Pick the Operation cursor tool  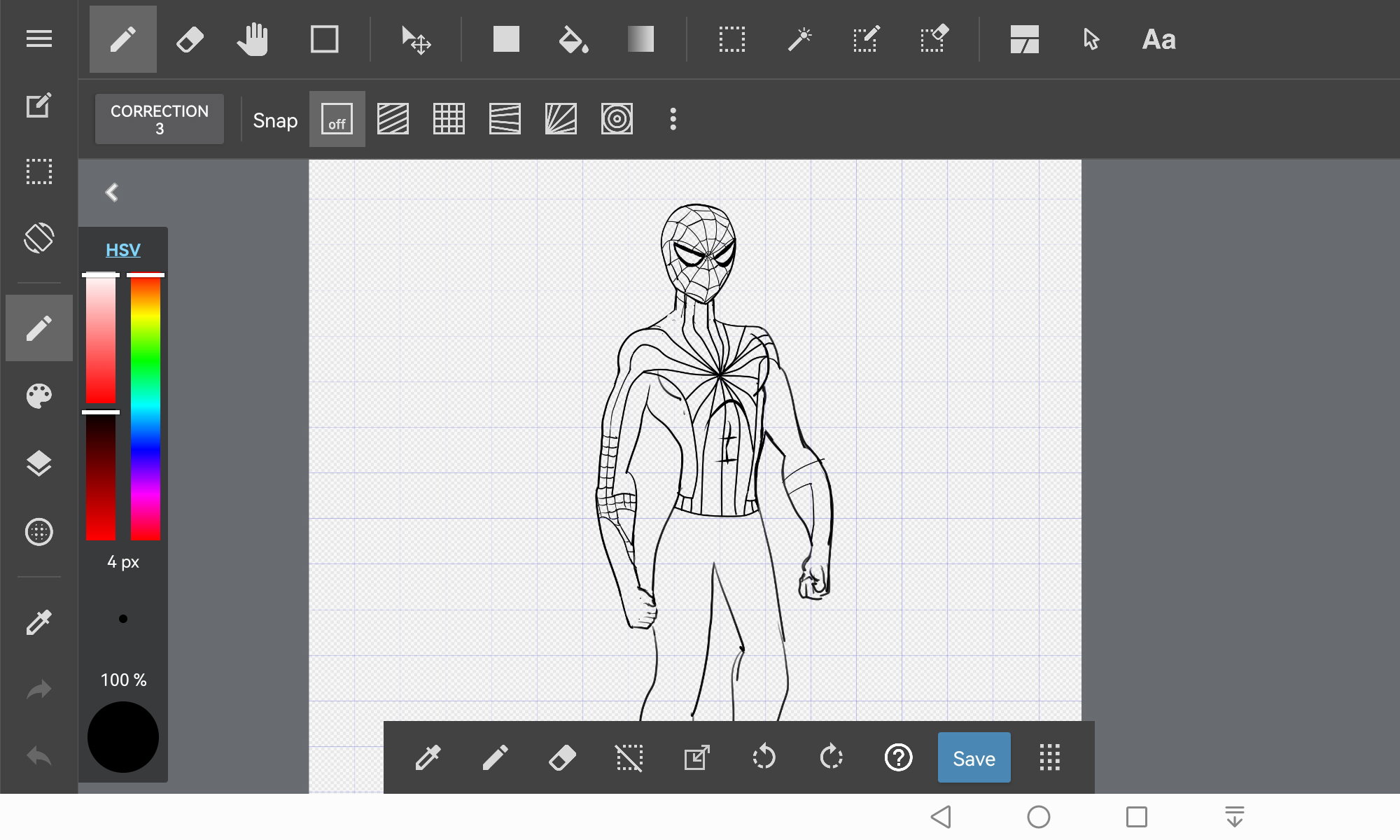click(x=1091, y=39)
